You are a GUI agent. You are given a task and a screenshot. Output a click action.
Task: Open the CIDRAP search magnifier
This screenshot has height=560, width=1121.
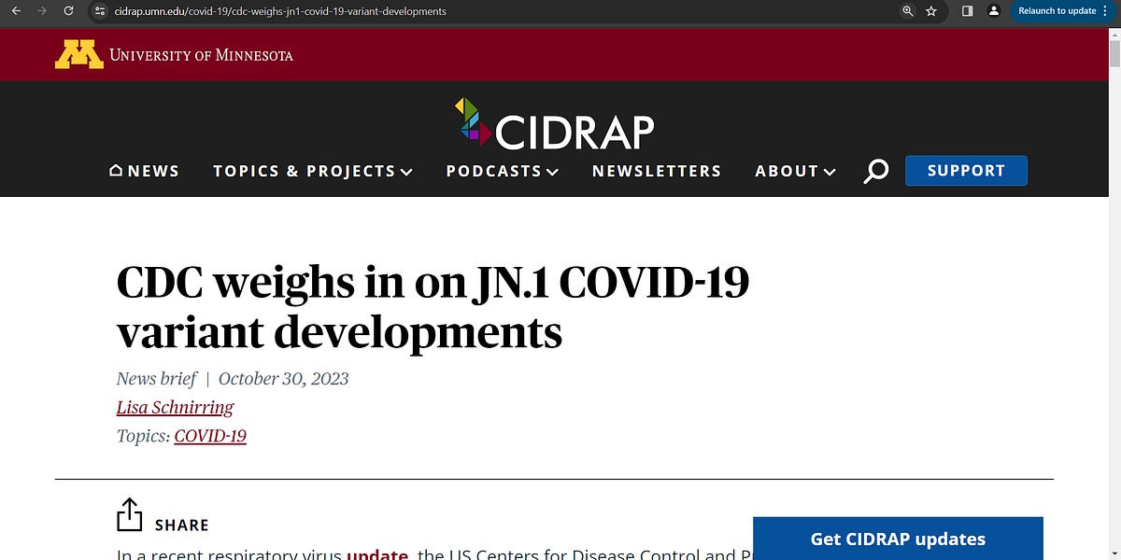[875, 171]
